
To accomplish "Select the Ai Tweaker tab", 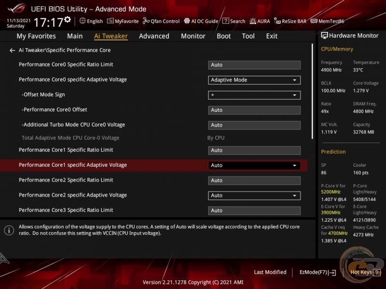I will point(111,36).
